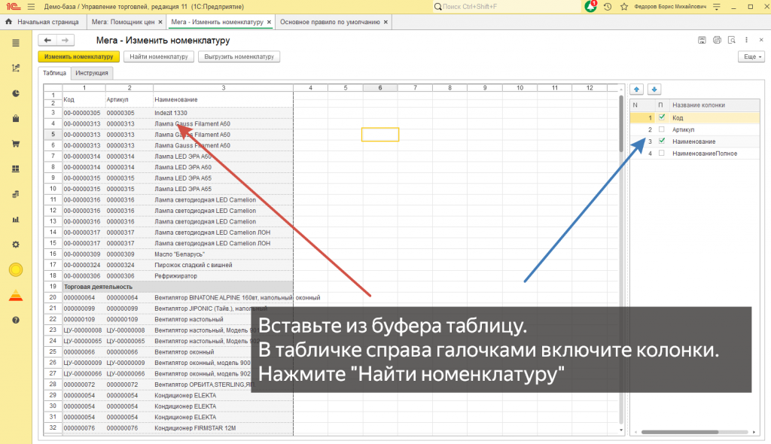Select the НаименованиеПолное row in columns list
This screenshot has height=444, width=771.
click(x=695, y=154)
